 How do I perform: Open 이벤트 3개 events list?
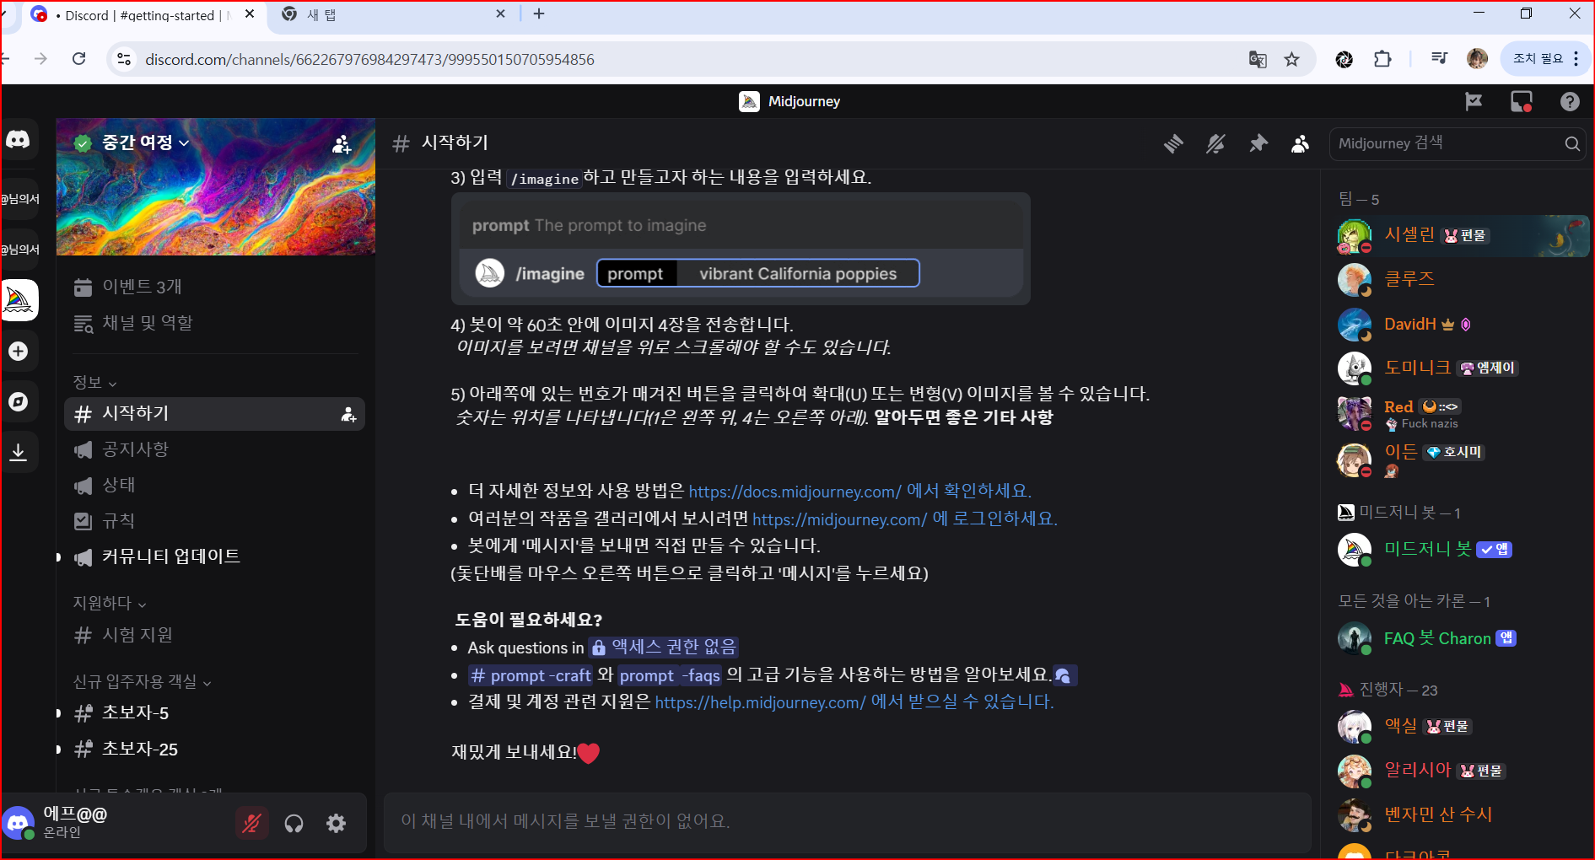(x=214, y=287)
